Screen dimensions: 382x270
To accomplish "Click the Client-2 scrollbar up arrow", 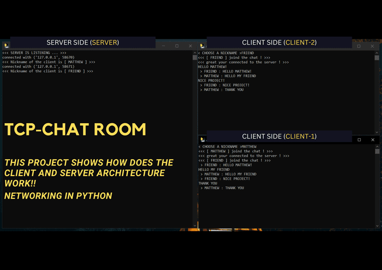I will pyautogui.click(x=377, y=53).
